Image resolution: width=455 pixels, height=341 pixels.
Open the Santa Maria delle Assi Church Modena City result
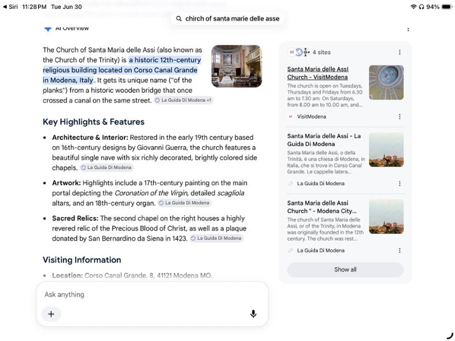(x=322, y=207)
